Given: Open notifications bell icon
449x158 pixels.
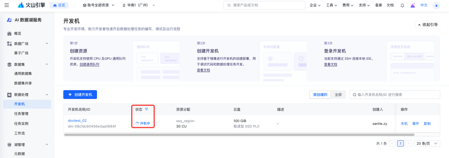Looking at the screenshot, I should (402, 5).
